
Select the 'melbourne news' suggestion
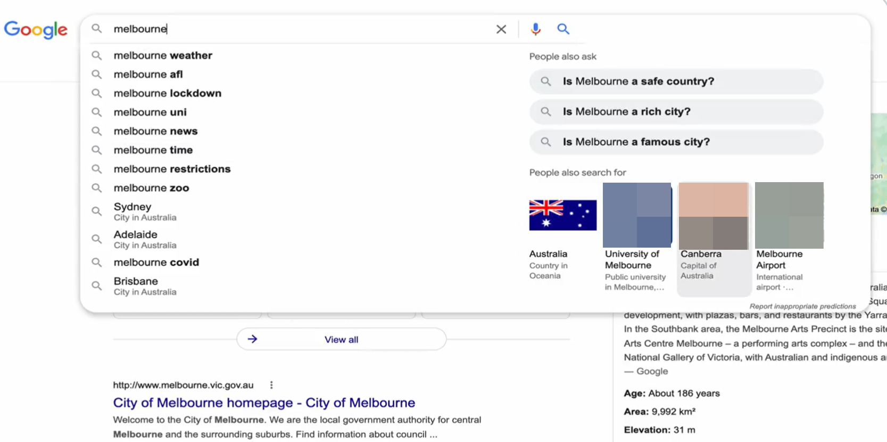click(155, 131)
